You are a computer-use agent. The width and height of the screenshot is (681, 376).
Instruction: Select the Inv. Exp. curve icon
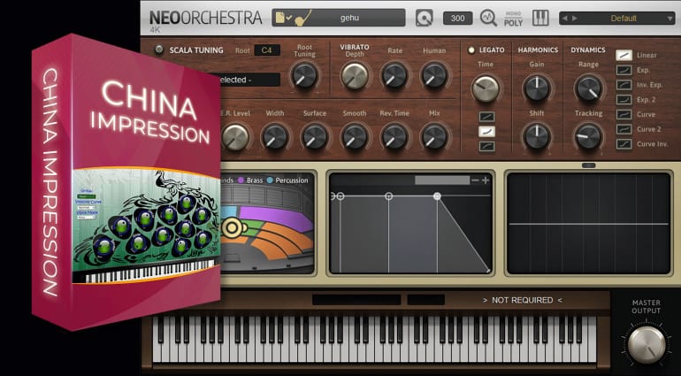point(624,84)
